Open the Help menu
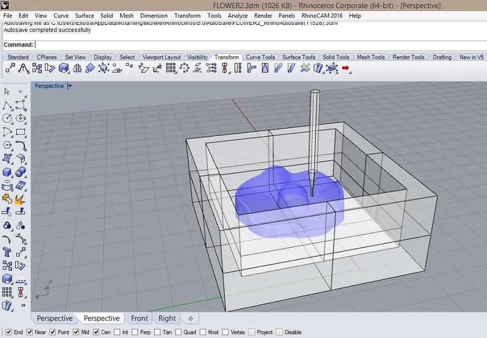Screen dimensions: 487x338 (x=354, y=16)
